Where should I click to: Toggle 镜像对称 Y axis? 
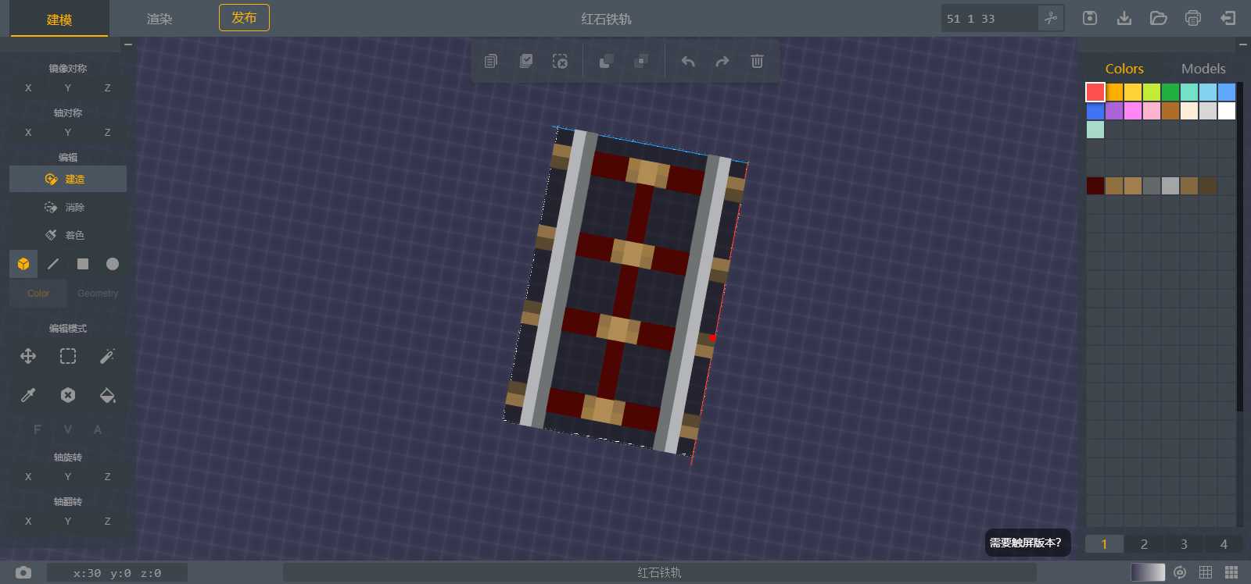(x=68, y=88)
